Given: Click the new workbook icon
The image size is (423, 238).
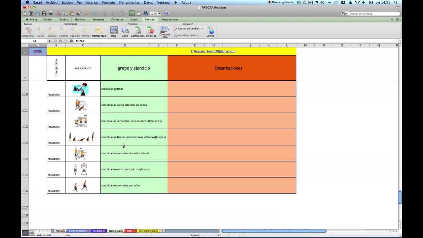Looking at the screenshot, I should 24,14.
